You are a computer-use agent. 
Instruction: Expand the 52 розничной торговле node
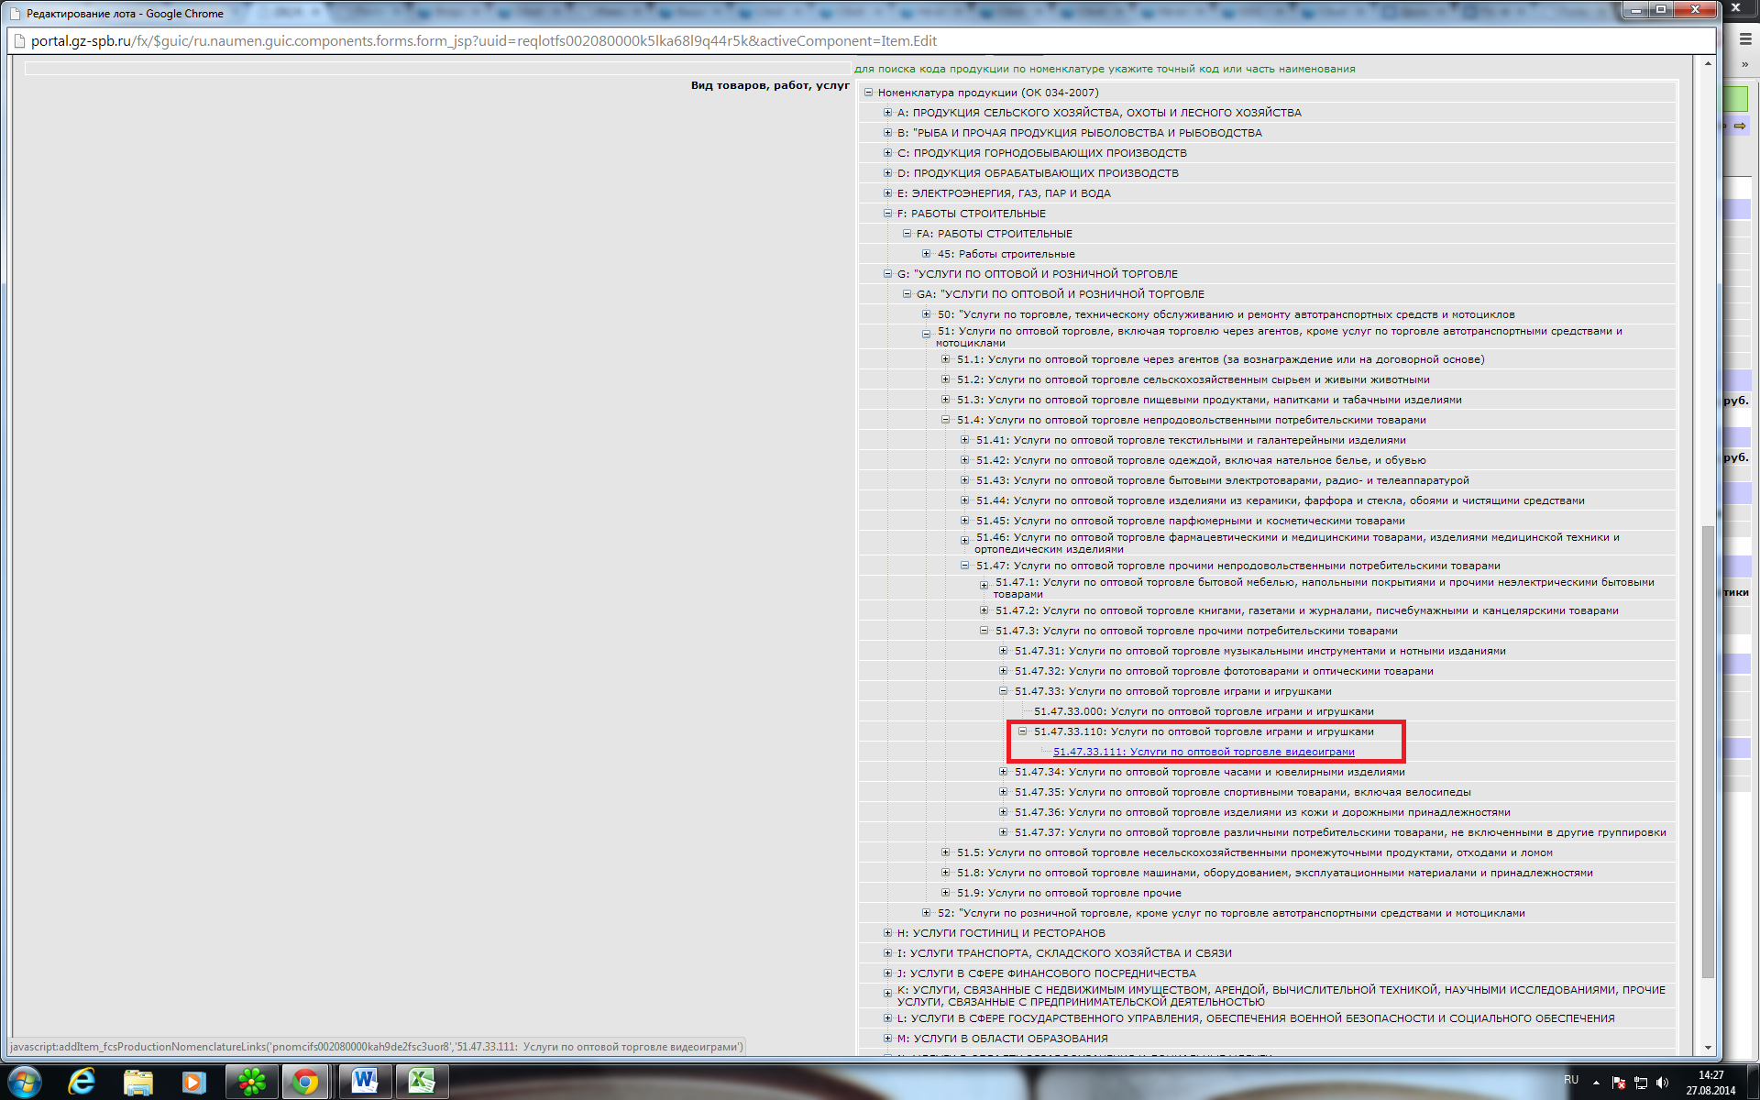pos(926,913)
